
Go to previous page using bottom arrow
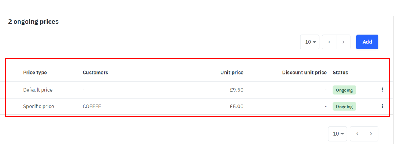click(357, 134)
